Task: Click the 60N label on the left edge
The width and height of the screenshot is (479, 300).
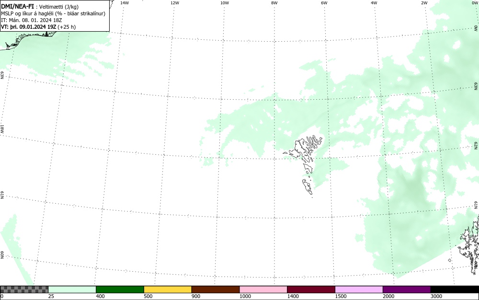Action: pos(2,255)
